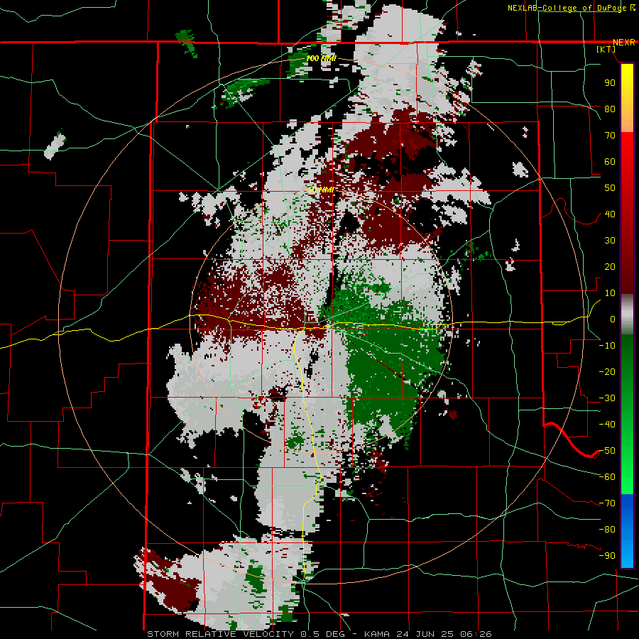Click the -70 value on the velocity scale

pyautogui.click(x=607, y=503)
